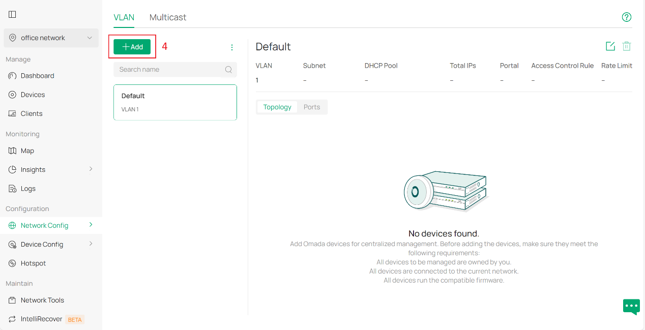Delete the Default VLAN
The height and width of the screenshot is (330, 645).
click(626, 46)
